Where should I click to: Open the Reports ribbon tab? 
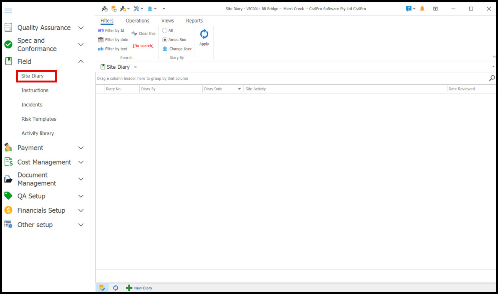tap(194, 21)
